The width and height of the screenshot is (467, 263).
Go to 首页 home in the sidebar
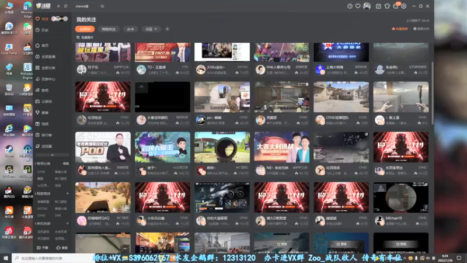point(42,46)
